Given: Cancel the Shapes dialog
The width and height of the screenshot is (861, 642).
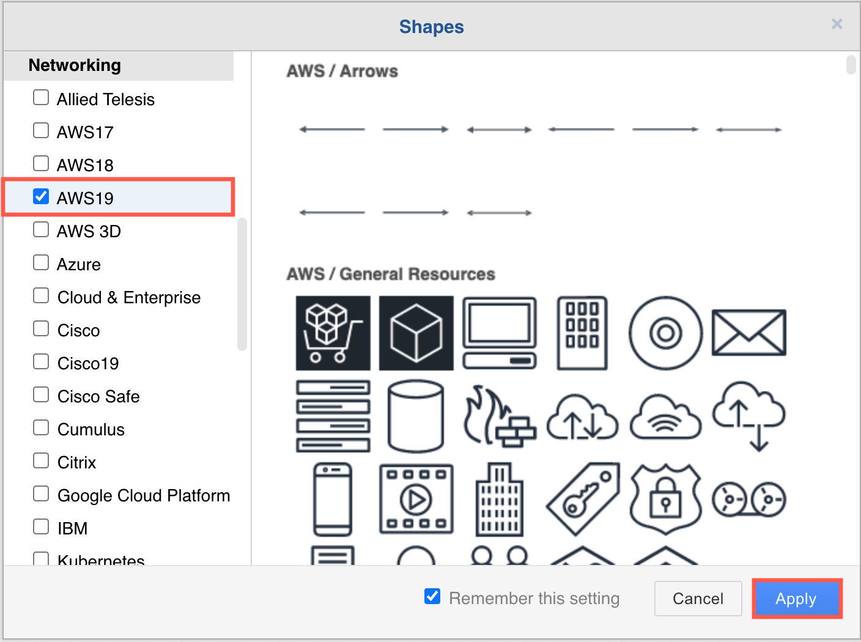Looking at the screenshot, I should [698, 599].
